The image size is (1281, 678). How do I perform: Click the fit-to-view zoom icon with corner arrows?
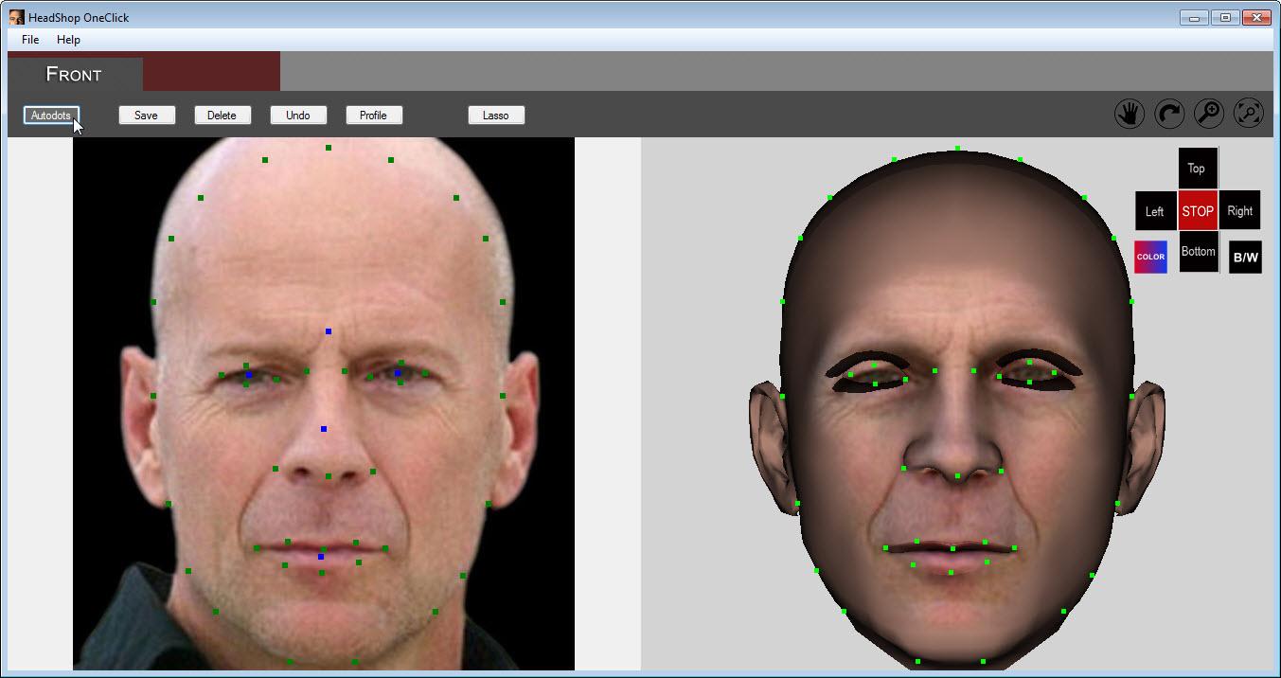point(1249,115)
